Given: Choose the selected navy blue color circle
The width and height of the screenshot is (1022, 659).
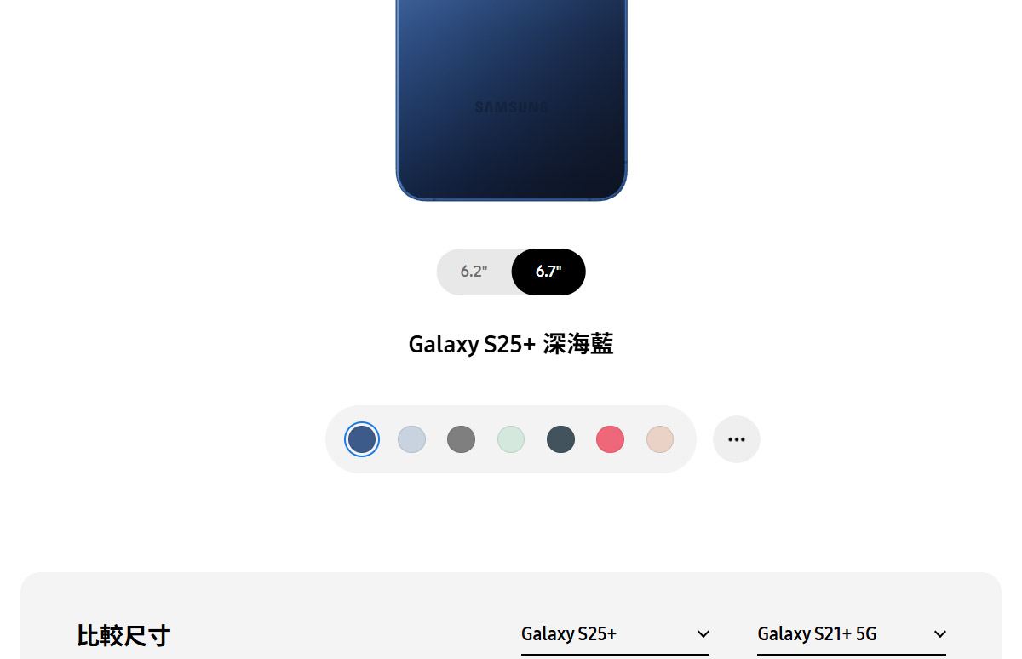Looking at the screenshot, I should click(x=362, y=439).
